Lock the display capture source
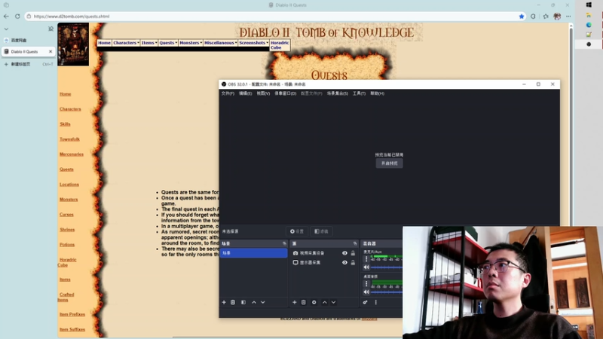Screen dimensions: 603x339 (x=353, y=262)
